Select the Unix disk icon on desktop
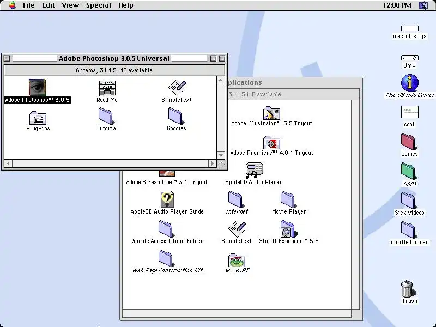 [410, 58]
